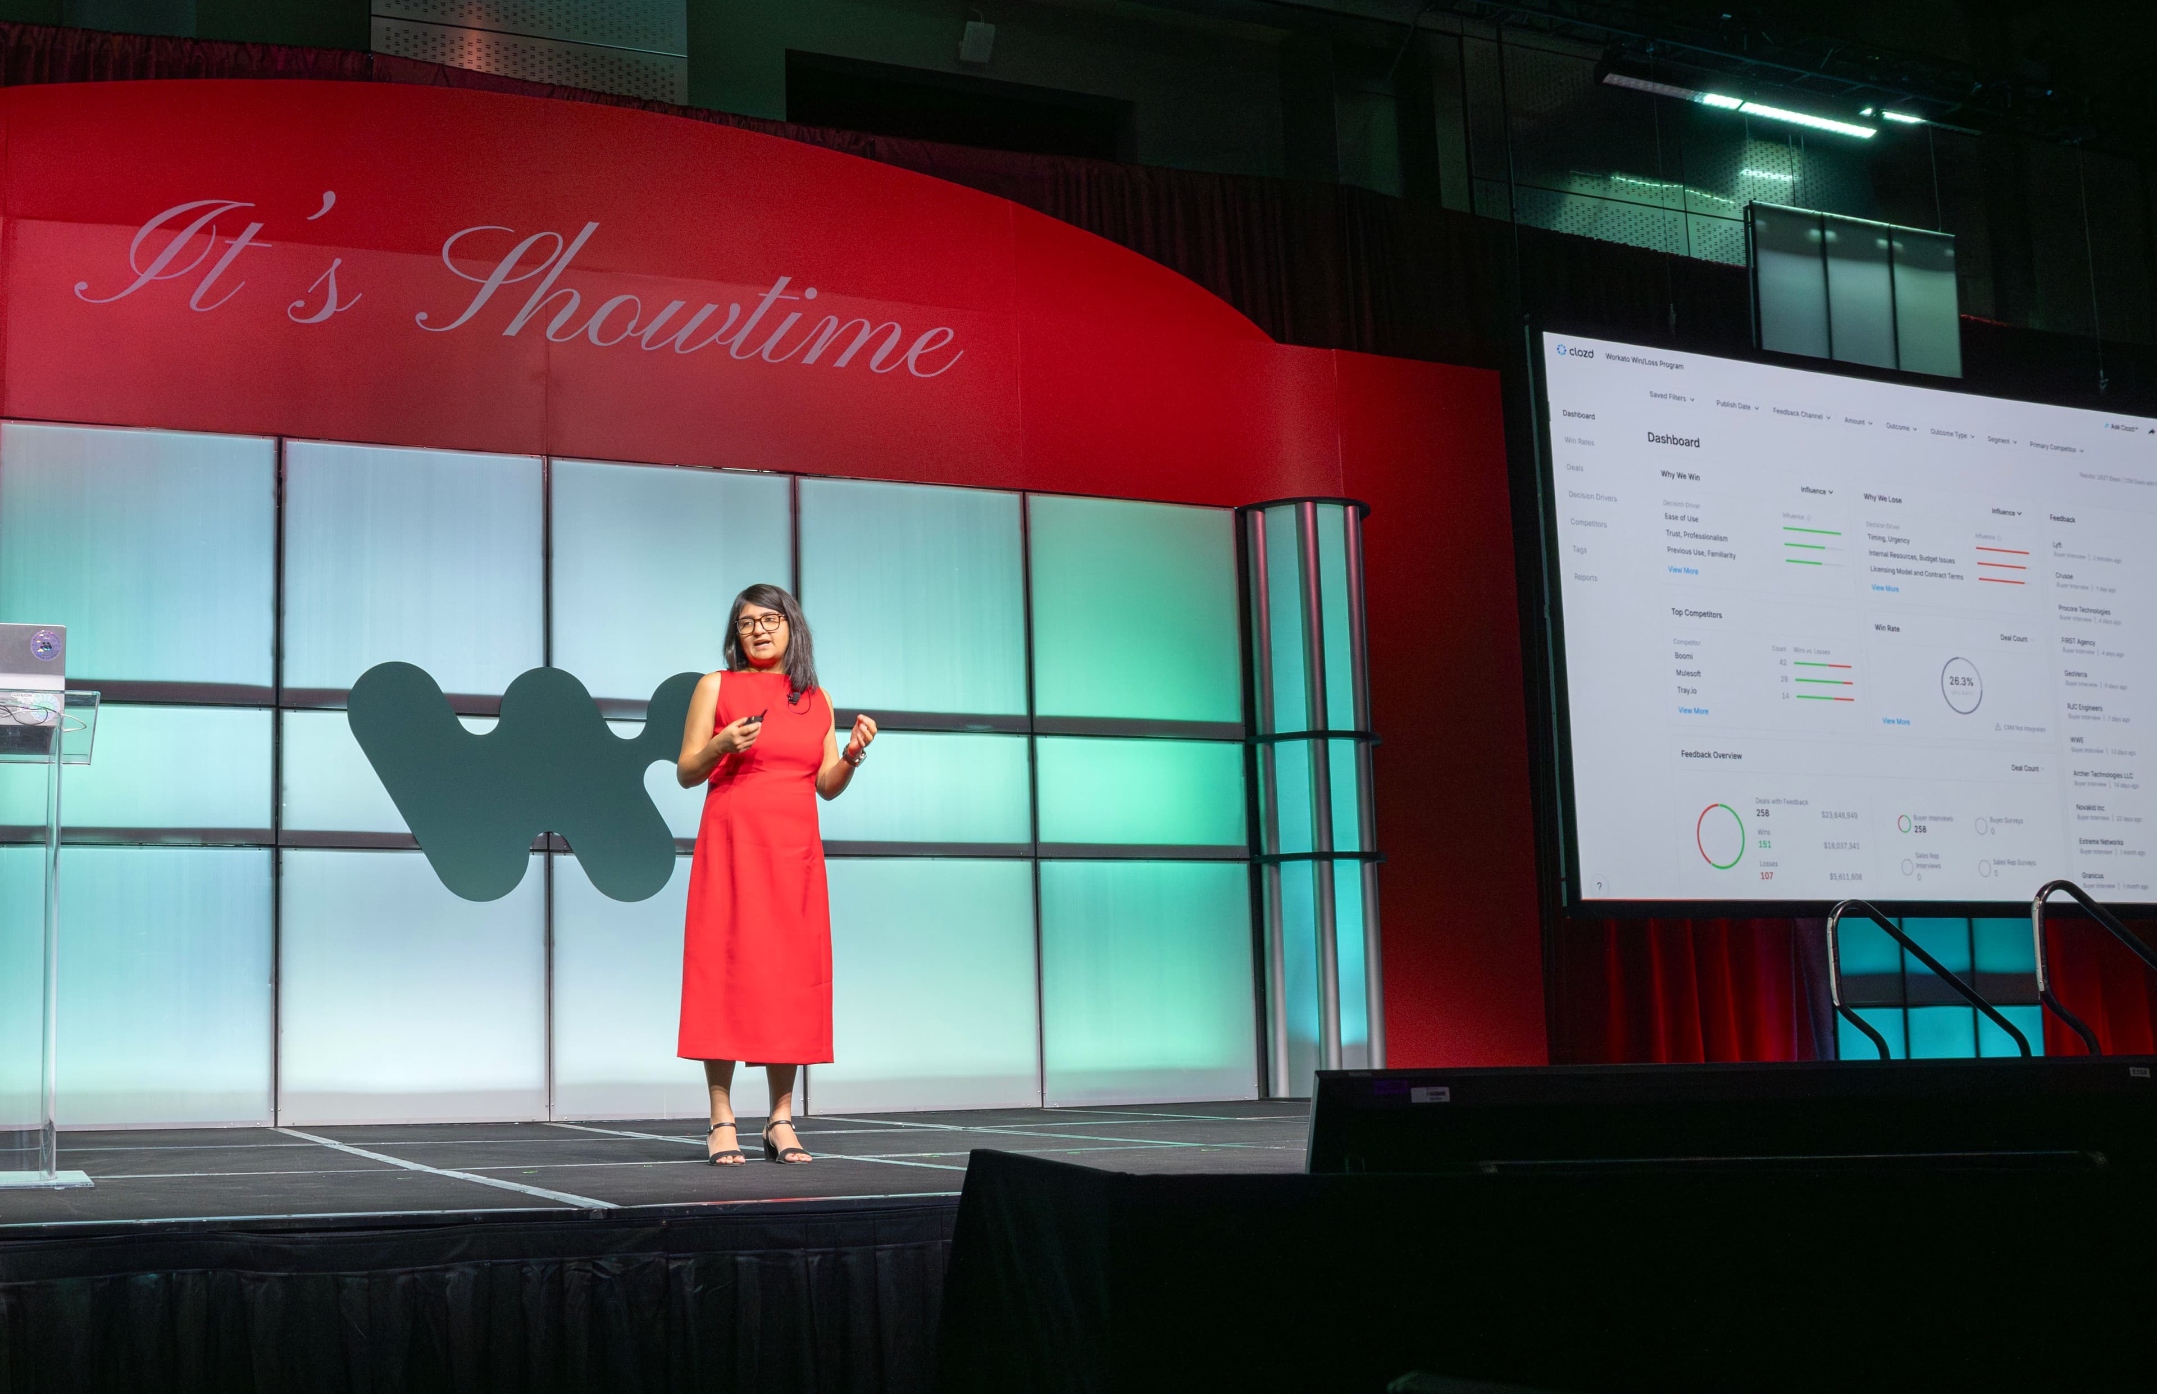Open Tags in the sidebar
The height and width of the screenshot is (1394, 2157).
(1580, 549)
